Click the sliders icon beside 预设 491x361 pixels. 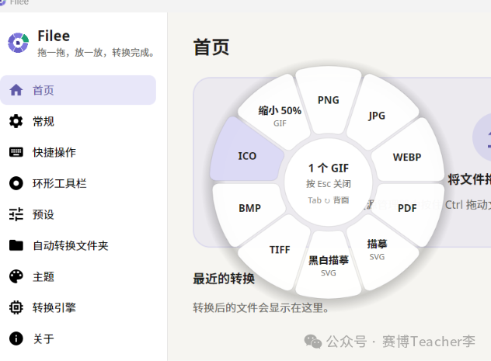[16, 214]
